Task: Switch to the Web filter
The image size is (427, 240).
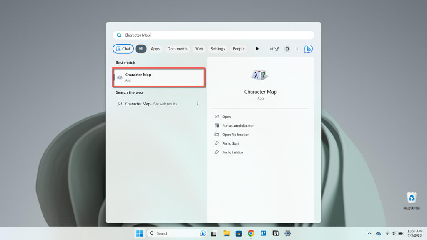Action: (199, 49)
